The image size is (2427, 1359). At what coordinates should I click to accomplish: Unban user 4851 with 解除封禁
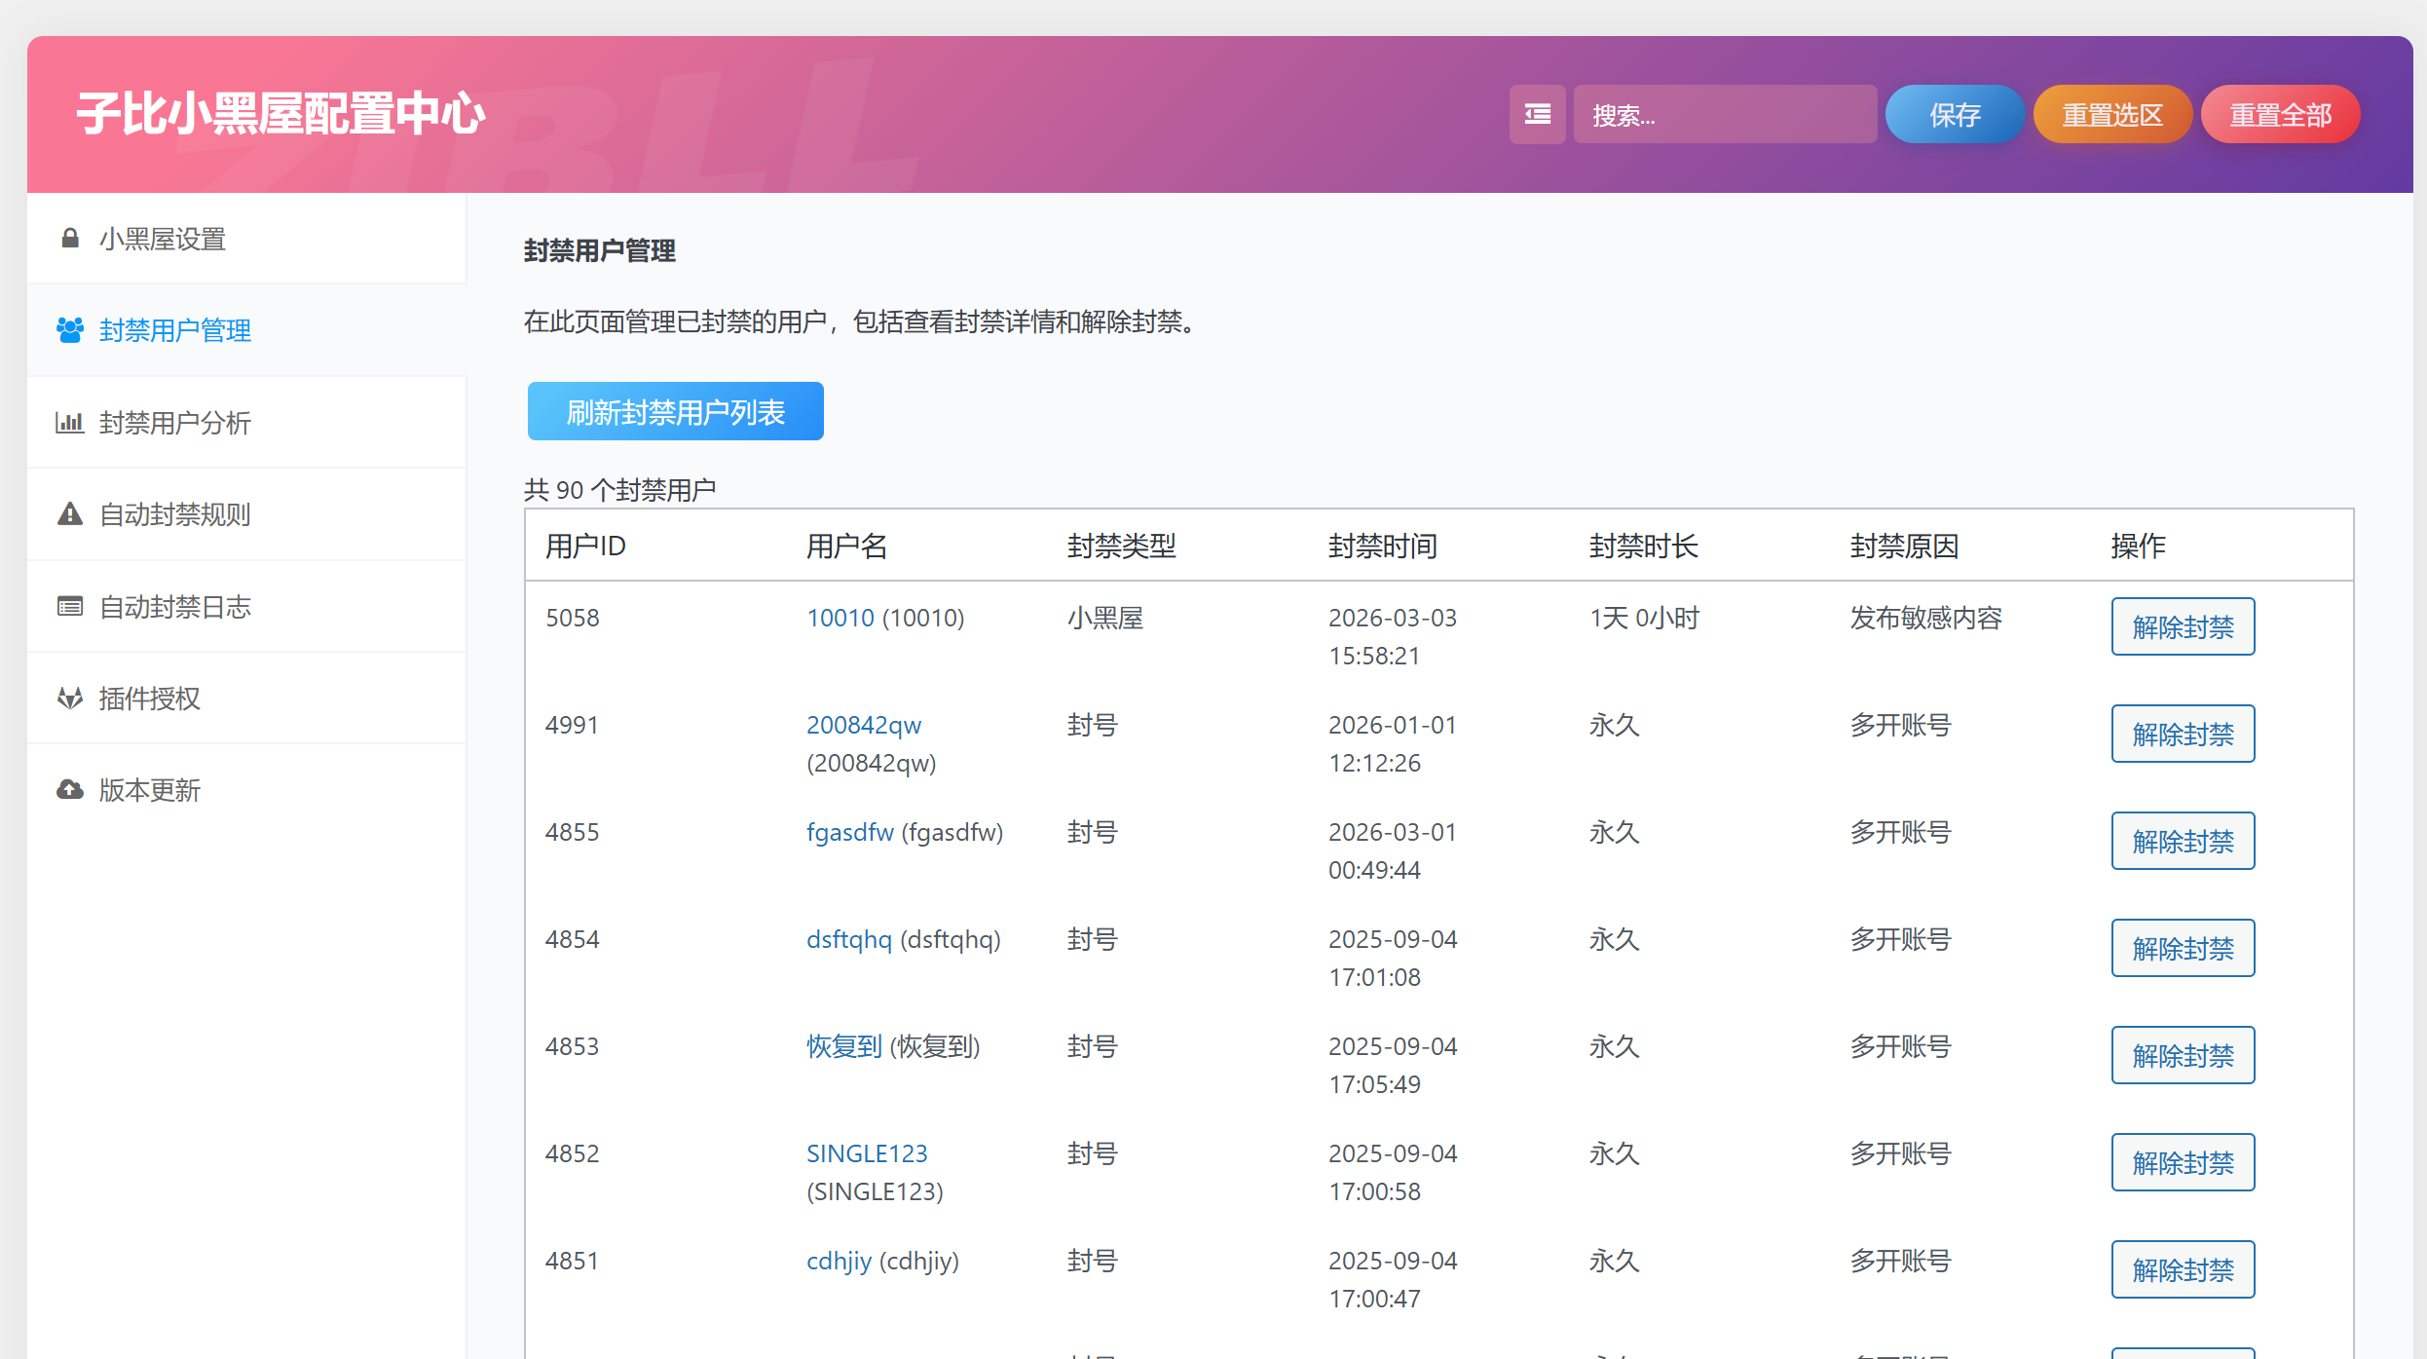[x=2183, y=1270]
